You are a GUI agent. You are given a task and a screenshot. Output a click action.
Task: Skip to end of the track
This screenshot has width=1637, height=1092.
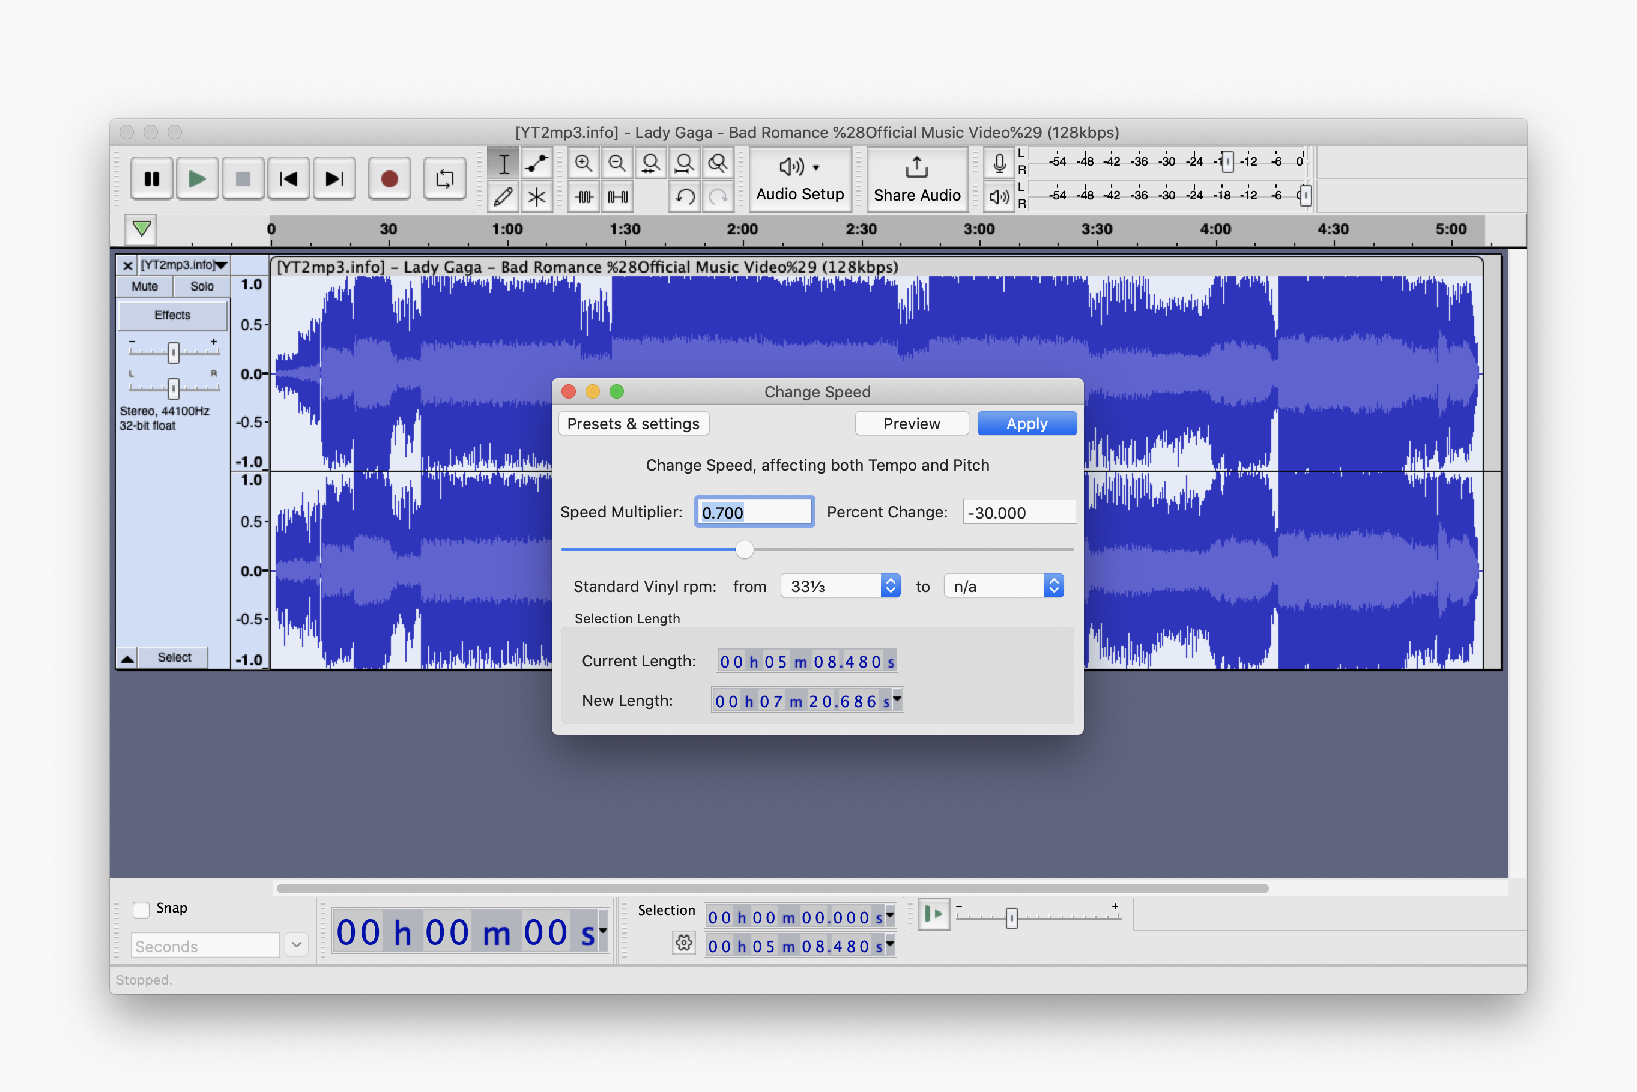click(334, 179)
